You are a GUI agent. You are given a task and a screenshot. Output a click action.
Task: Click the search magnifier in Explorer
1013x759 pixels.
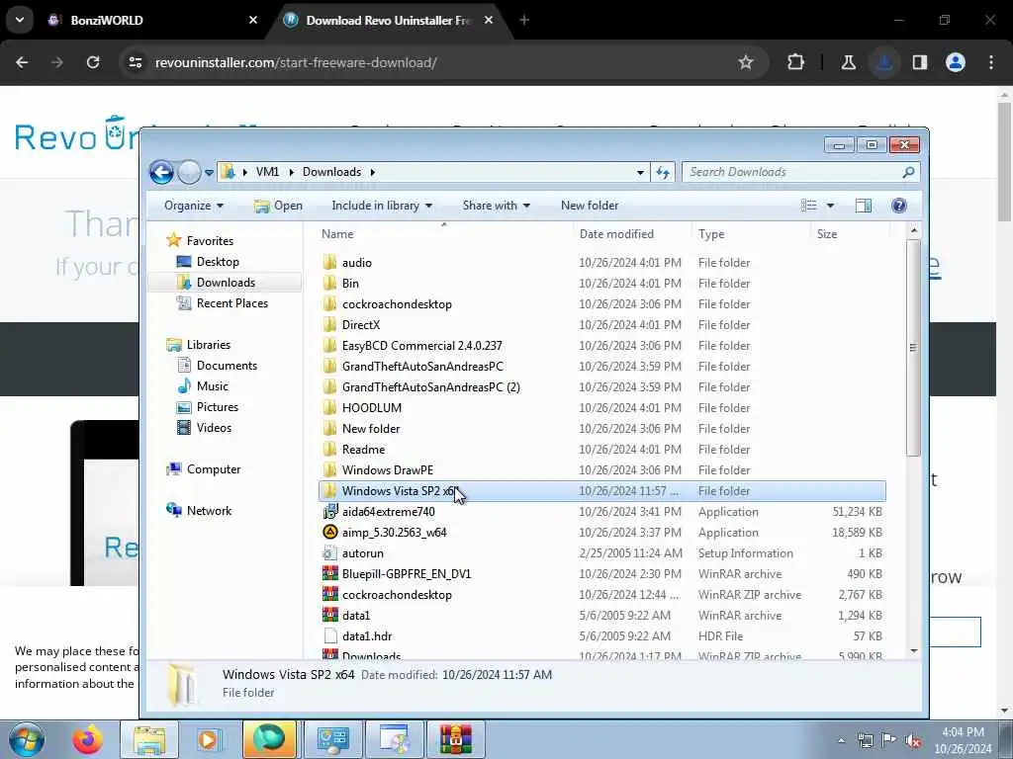point(908,172)
